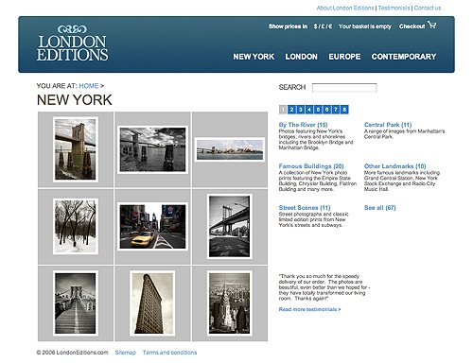Click the See all (67) link
This screenshot has height=363, width=473.
click(x=380, y=208)
